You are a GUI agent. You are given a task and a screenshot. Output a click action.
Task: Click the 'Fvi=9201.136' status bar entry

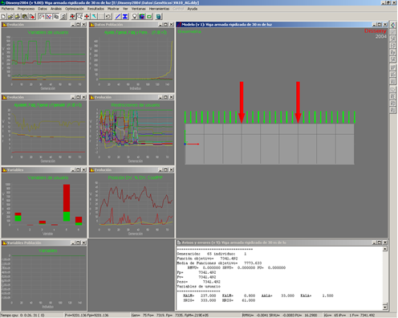(87, 316)
